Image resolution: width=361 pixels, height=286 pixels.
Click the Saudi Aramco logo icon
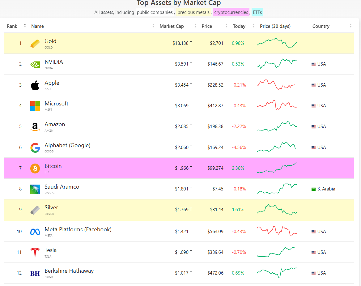[35, 189]
